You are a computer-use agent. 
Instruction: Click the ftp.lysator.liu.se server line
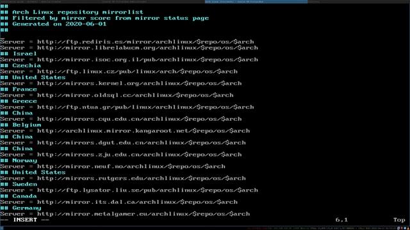coord(129,190)
